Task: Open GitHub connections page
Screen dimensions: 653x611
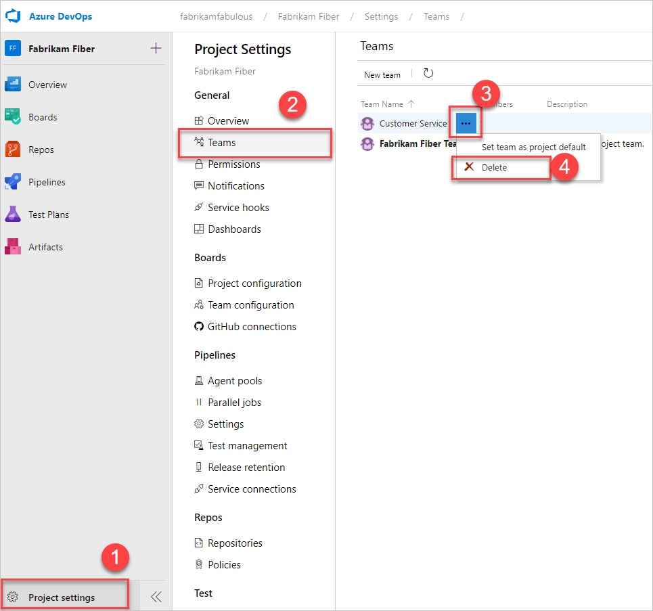Action: pyautogui.click(x=252, y=327)
